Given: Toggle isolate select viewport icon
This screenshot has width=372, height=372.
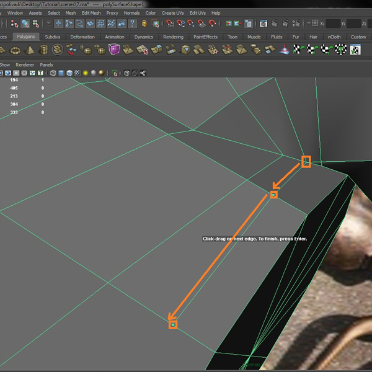Looking at the screenshot, I should (114, 73).
